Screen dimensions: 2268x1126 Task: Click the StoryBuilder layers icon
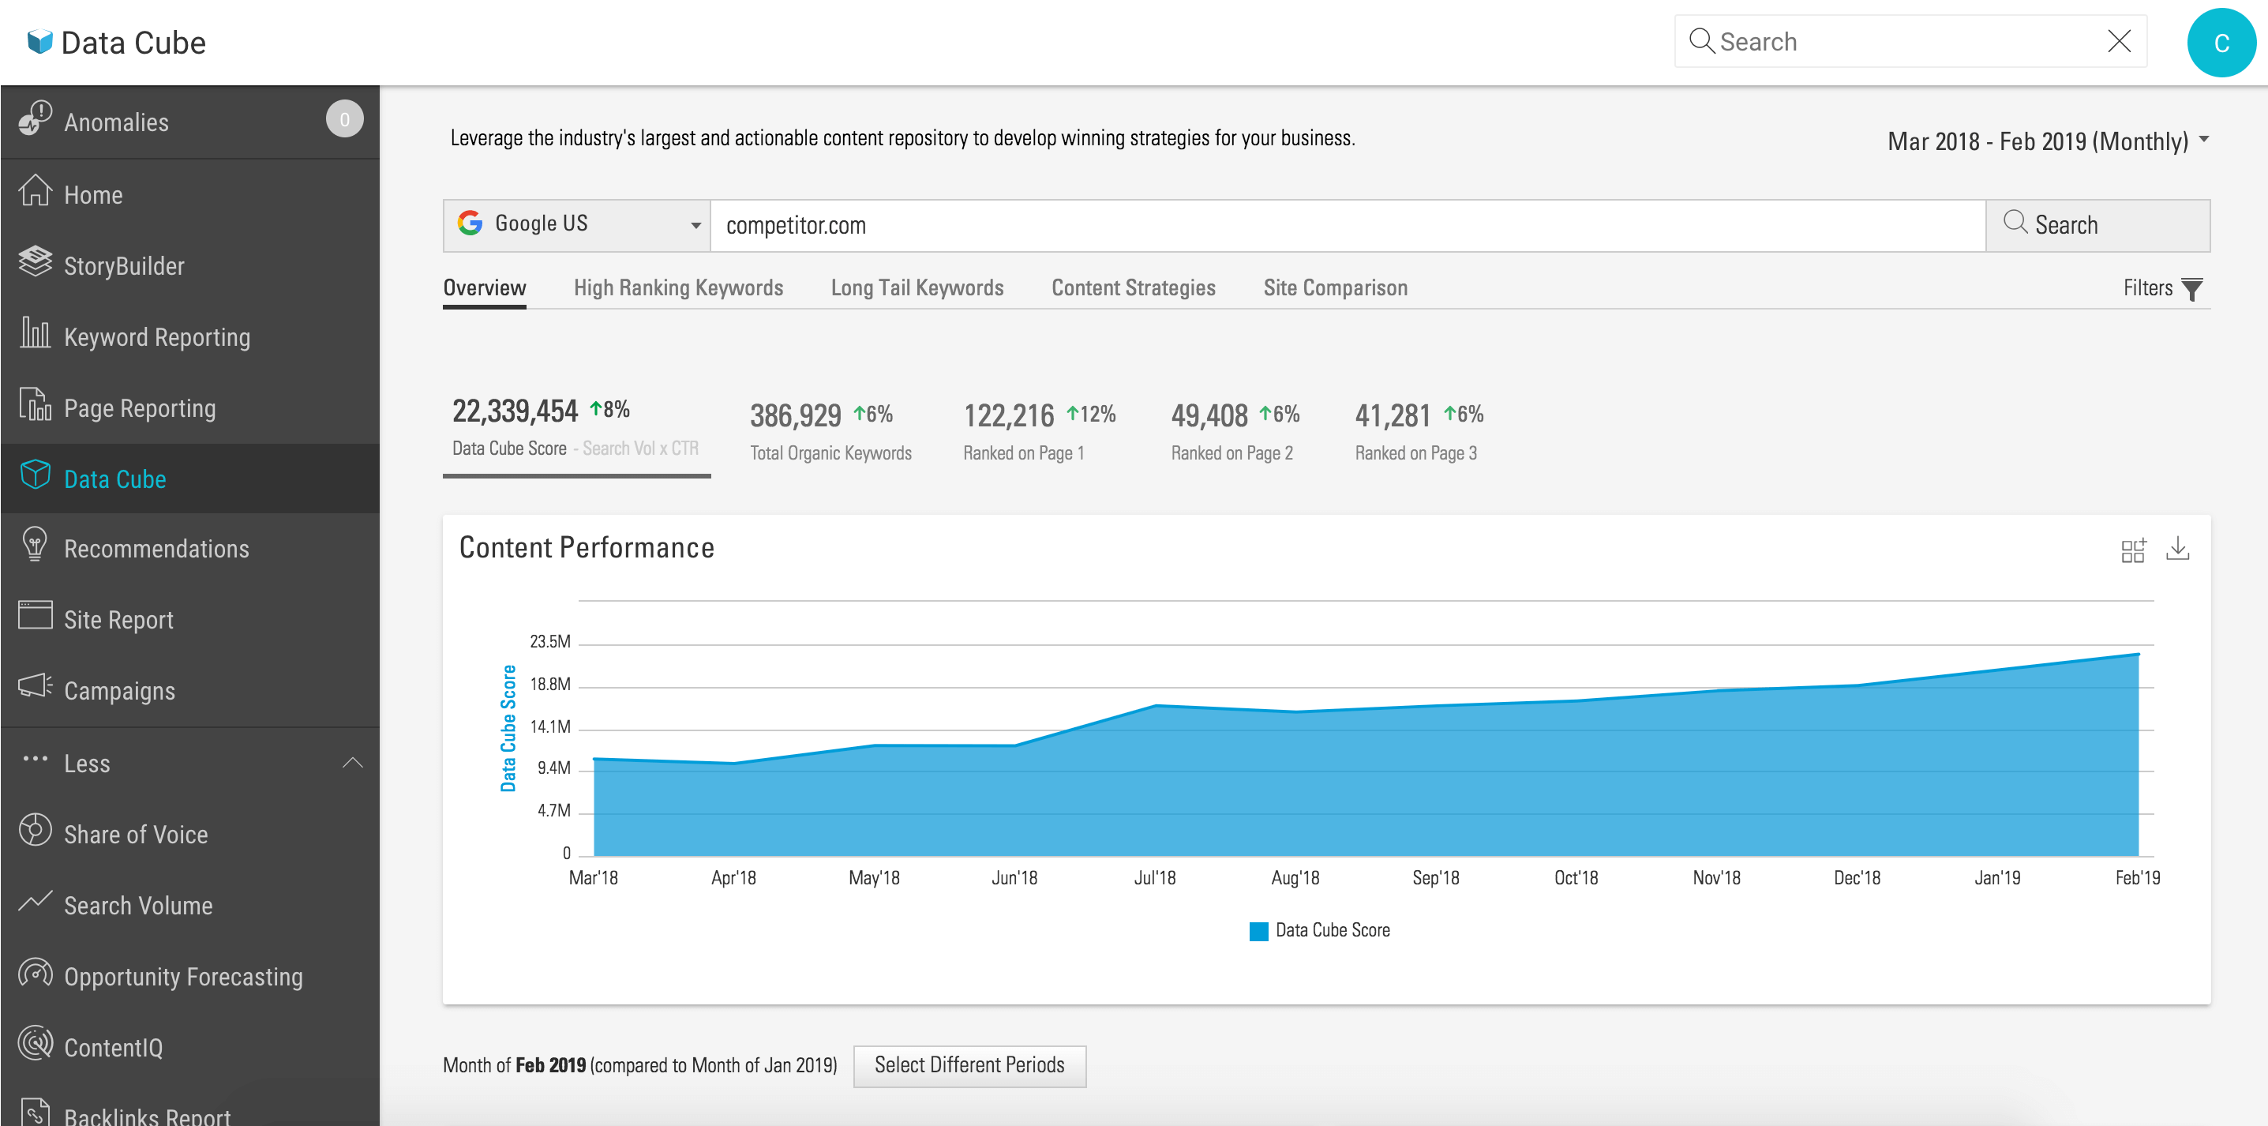point(36,261)
